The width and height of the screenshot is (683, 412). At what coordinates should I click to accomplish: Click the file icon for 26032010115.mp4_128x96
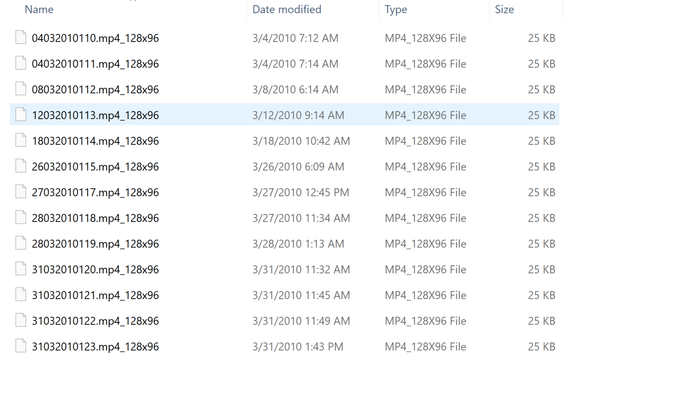coord(20,166)
